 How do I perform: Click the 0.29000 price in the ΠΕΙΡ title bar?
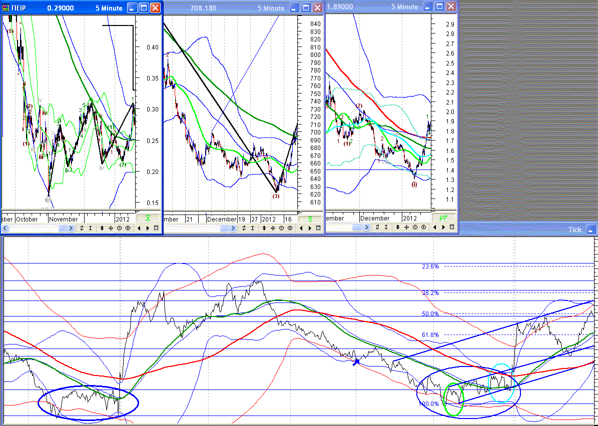point(61,8)
